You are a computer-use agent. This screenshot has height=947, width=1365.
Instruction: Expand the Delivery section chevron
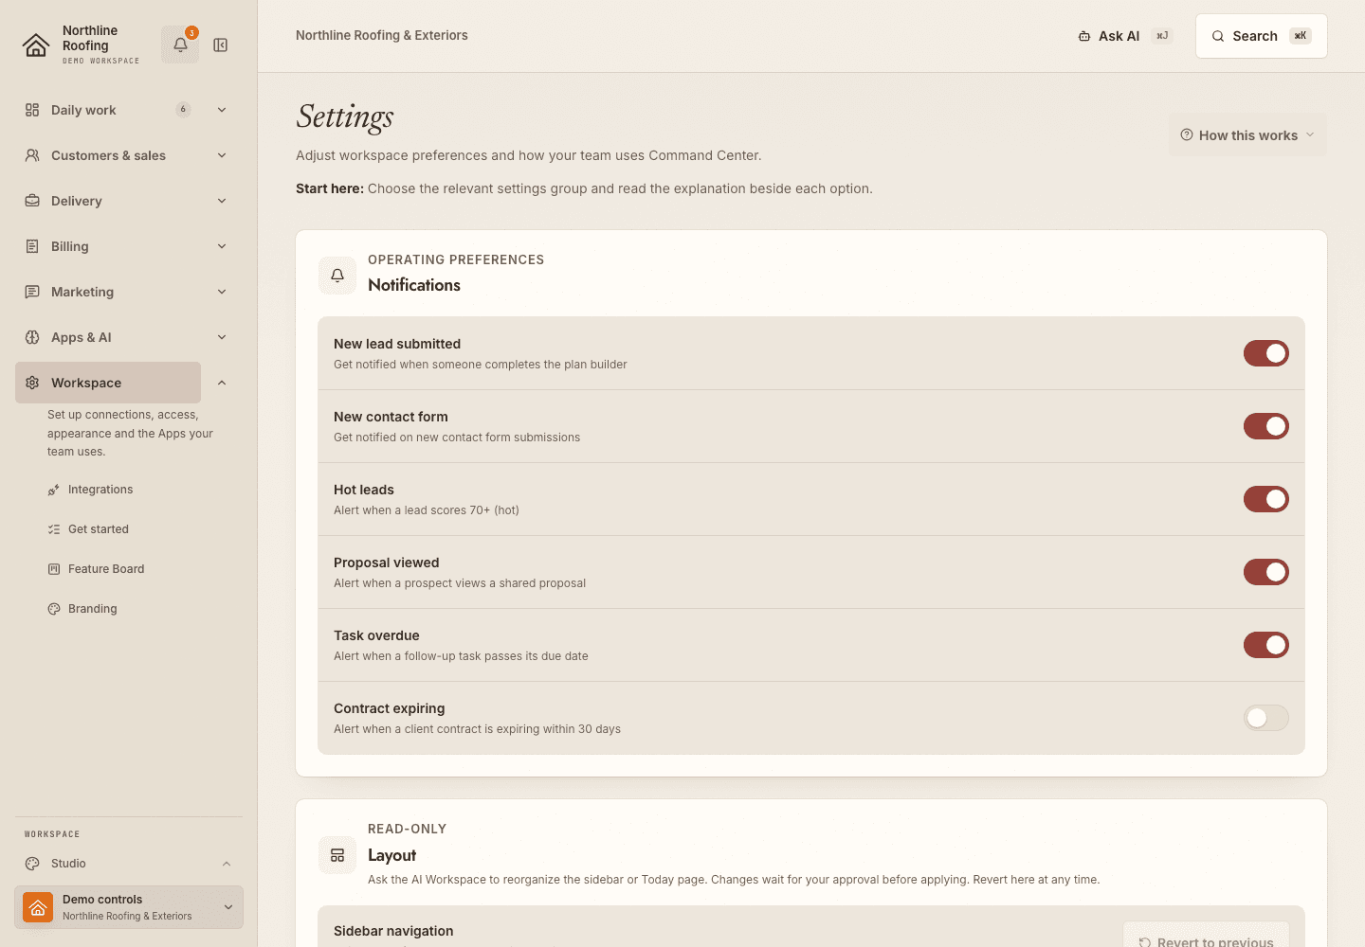click(222, 201)
